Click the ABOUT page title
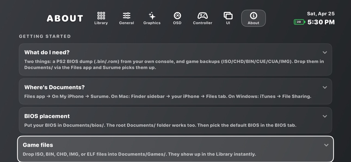This screenshot has width=351, height=162. 65,18
